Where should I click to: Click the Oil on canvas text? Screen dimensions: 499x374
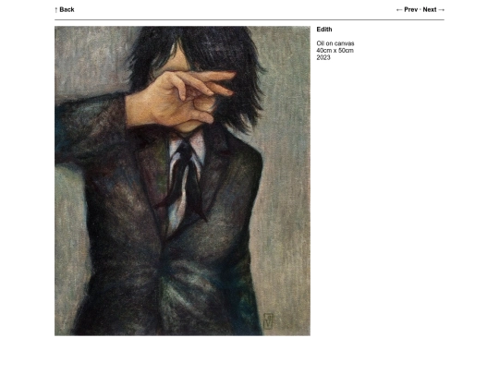pyautogui.click(x=335, y=43)
